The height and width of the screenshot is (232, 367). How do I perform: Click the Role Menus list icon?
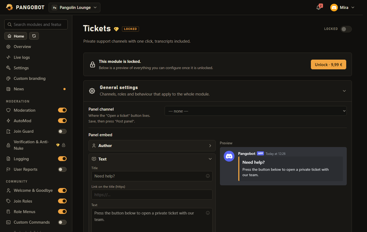pos(8,212)
